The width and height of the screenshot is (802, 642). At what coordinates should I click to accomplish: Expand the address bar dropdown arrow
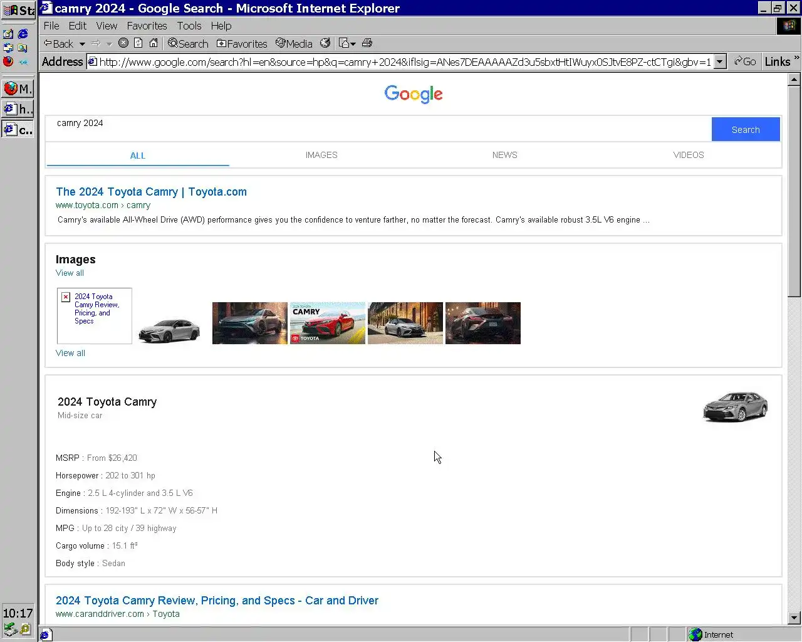721,61
